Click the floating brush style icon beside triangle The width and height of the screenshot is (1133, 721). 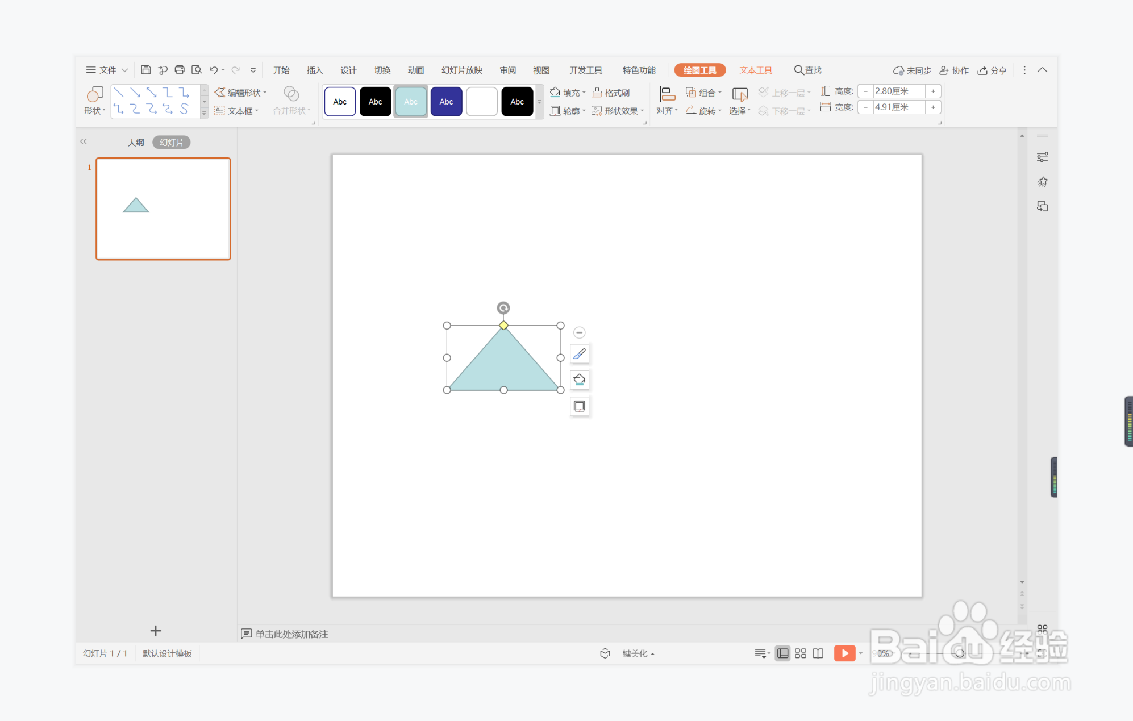coord(579,354)
